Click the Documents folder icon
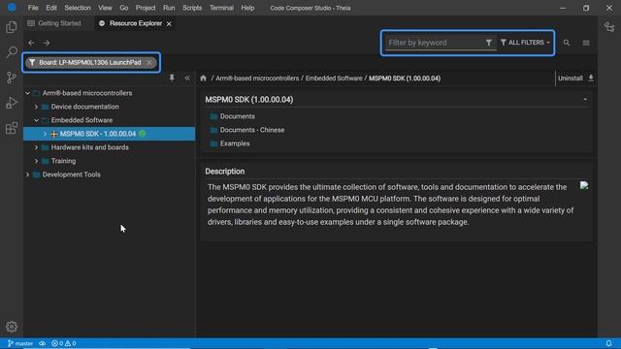The width and height of the screenshot is (621, 349). click(x=213, y=116)
